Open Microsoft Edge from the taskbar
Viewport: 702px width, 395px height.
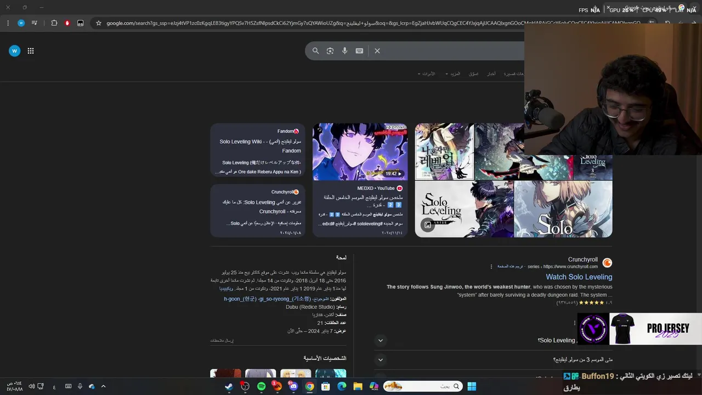(342, 386)
